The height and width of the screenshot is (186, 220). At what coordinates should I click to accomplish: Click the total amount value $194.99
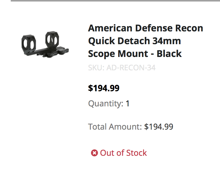pos(159,127)
